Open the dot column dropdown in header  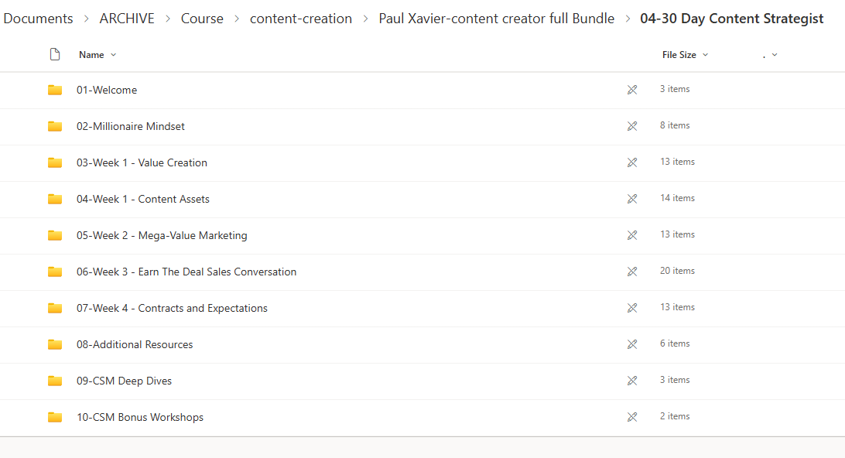point(775,55)
